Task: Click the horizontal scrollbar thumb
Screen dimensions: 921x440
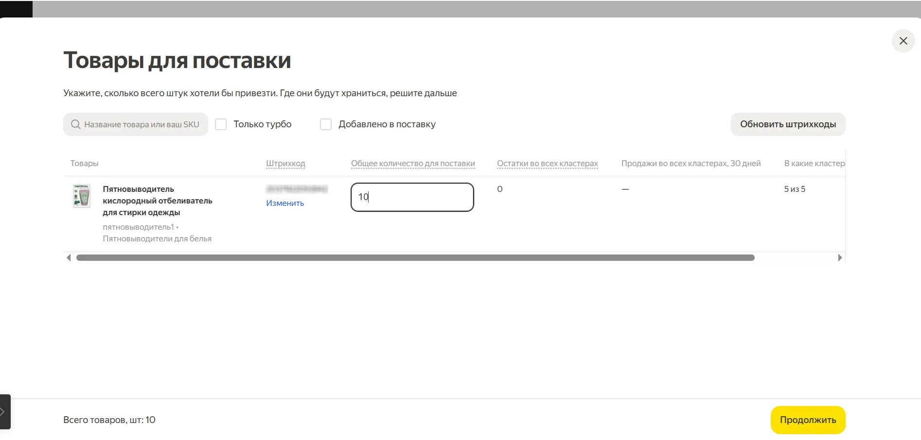Action: [x=415, y=257]
